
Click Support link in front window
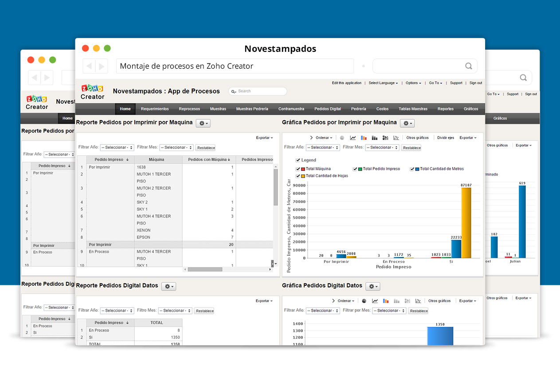coord(456,83)
